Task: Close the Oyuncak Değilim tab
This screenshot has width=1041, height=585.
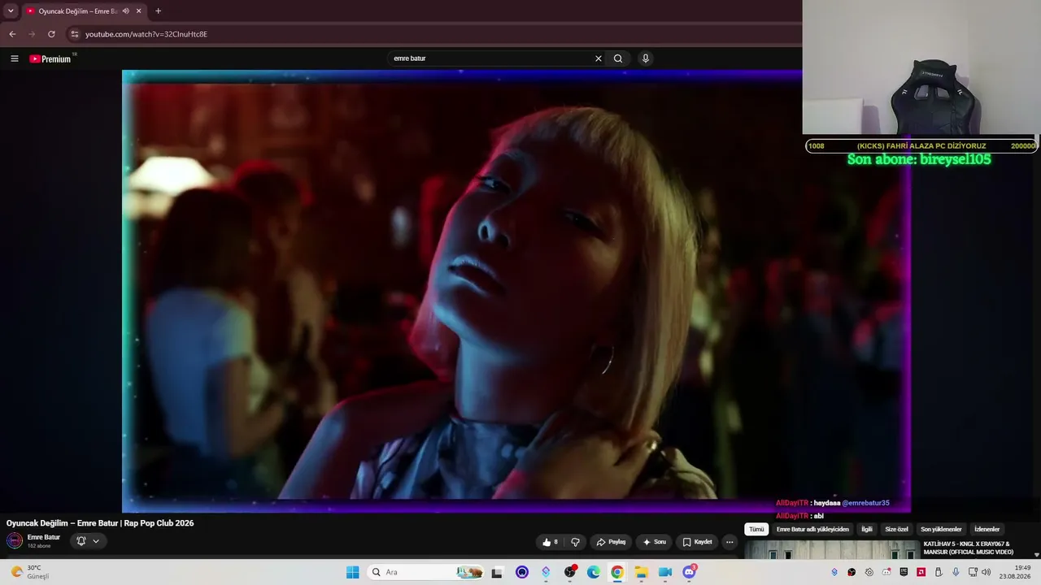Action: coord(139,11)
